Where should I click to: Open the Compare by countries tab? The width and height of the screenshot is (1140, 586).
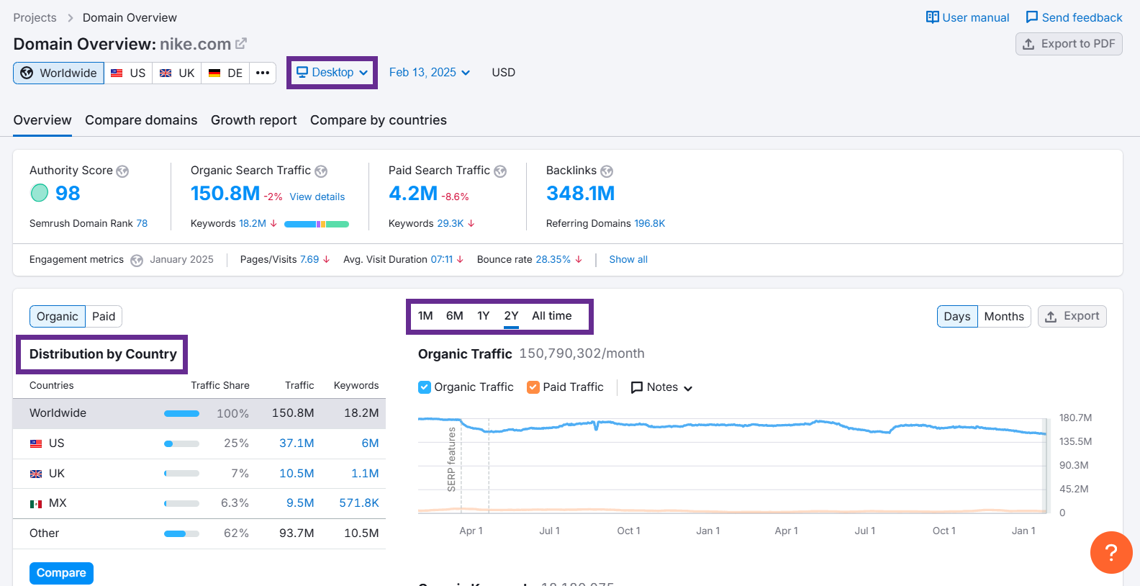click(379, 120)
